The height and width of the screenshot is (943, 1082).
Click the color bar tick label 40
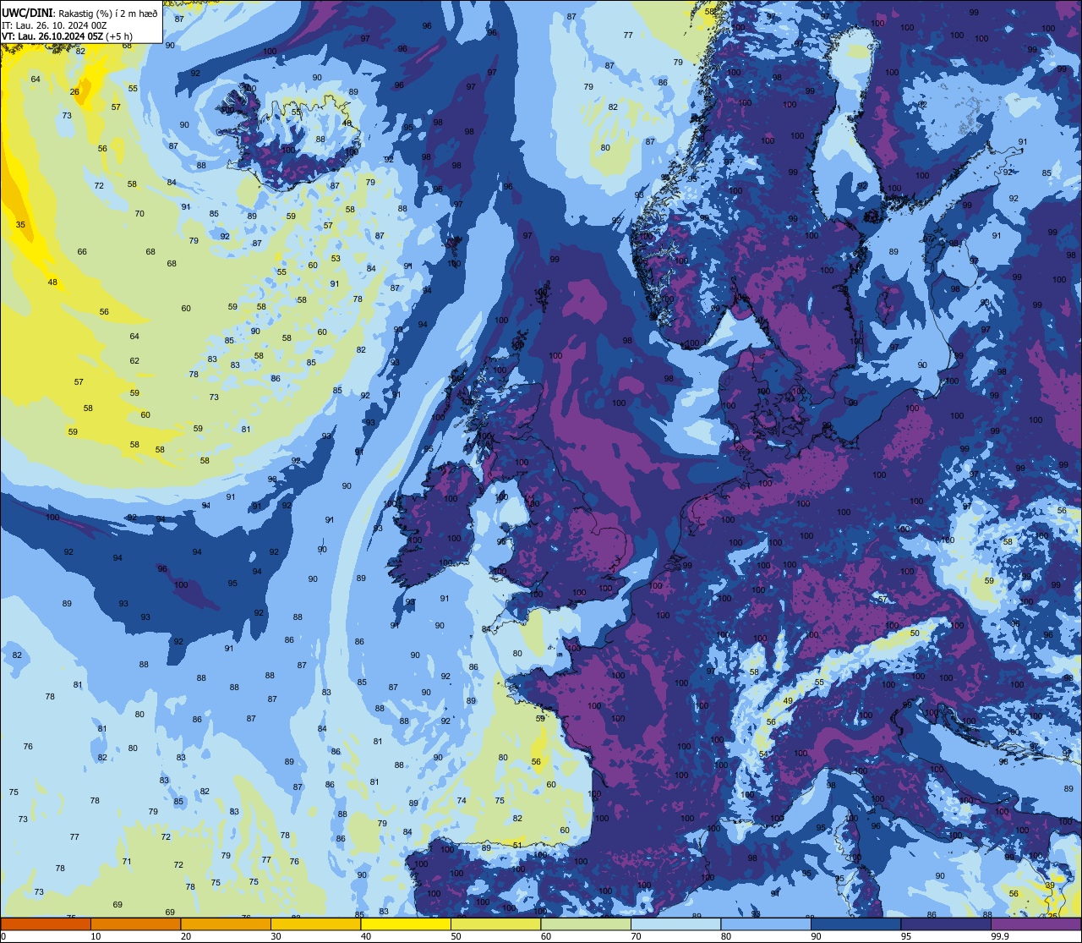point(365,936)
